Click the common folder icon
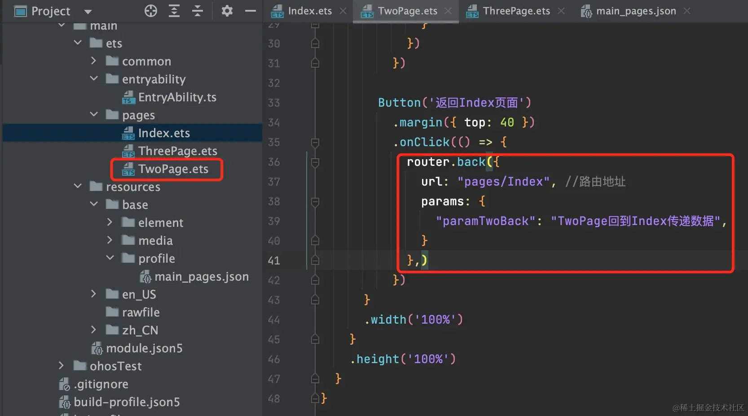748x416 pixels. [x=112, y=61]
